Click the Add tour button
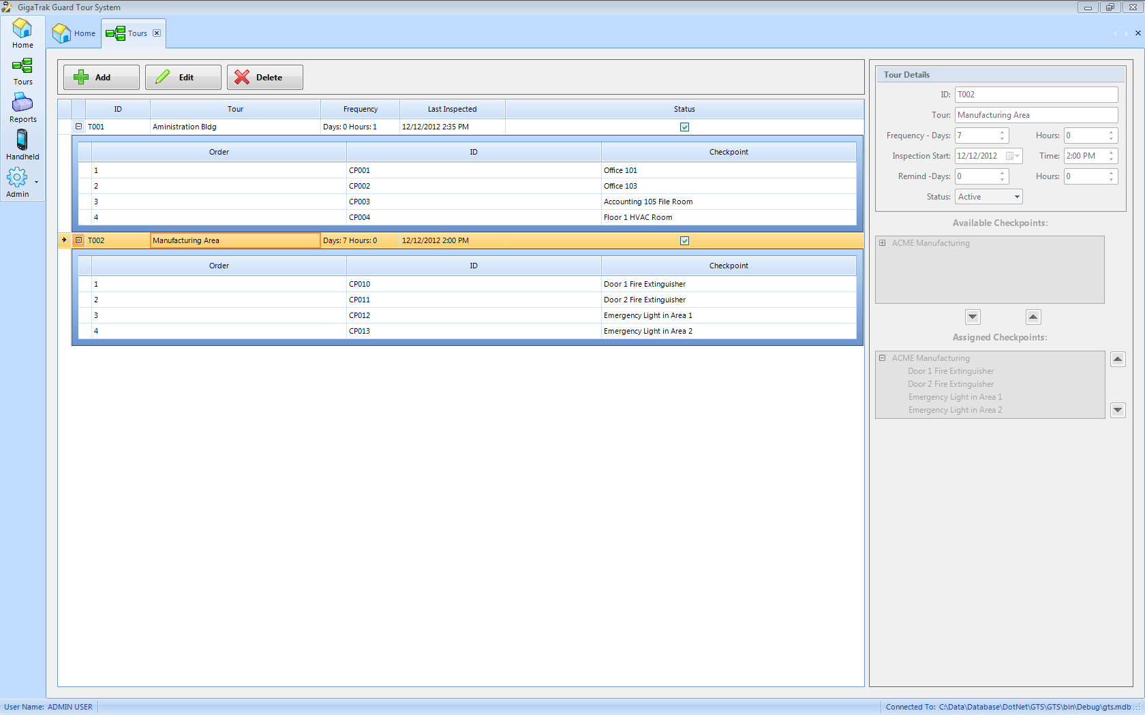 (x=102, y=77)
